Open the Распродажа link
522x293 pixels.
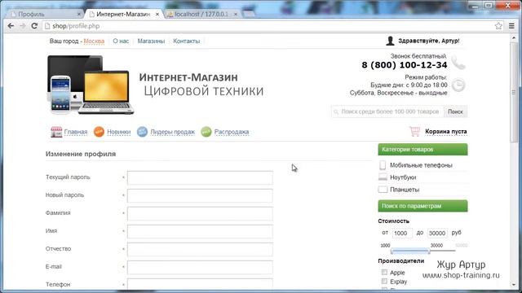[232, 132]
